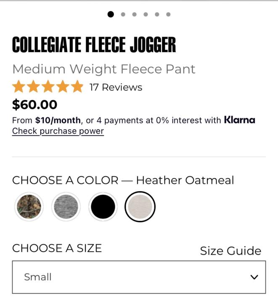View the sixth and last carousel dot
This screenshot has width=278, height=303.
[168, 14]
